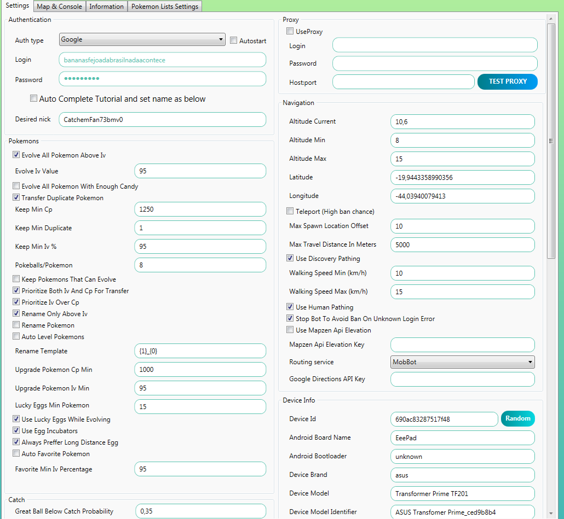Viewport: 564px width, 519px height.
Task: Disable Use Human Pathing
Action: tap(290, 307)
